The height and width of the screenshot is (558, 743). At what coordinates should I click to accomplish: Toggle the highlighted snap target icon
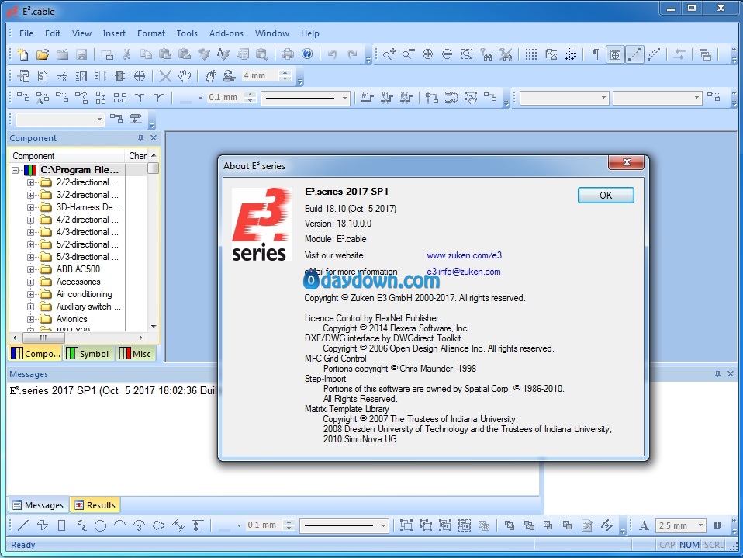coord(615,54)
